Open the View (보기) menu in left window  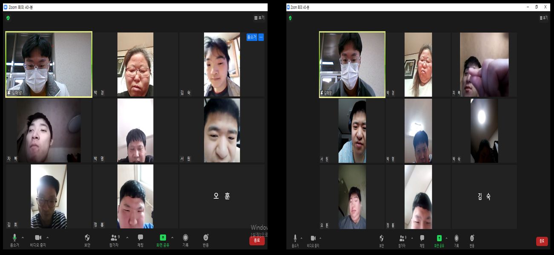pos(259,18)
